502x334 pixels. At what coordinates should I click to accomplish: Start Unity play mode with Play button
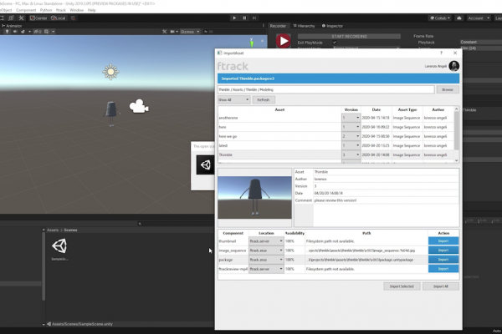coord(234,18)
